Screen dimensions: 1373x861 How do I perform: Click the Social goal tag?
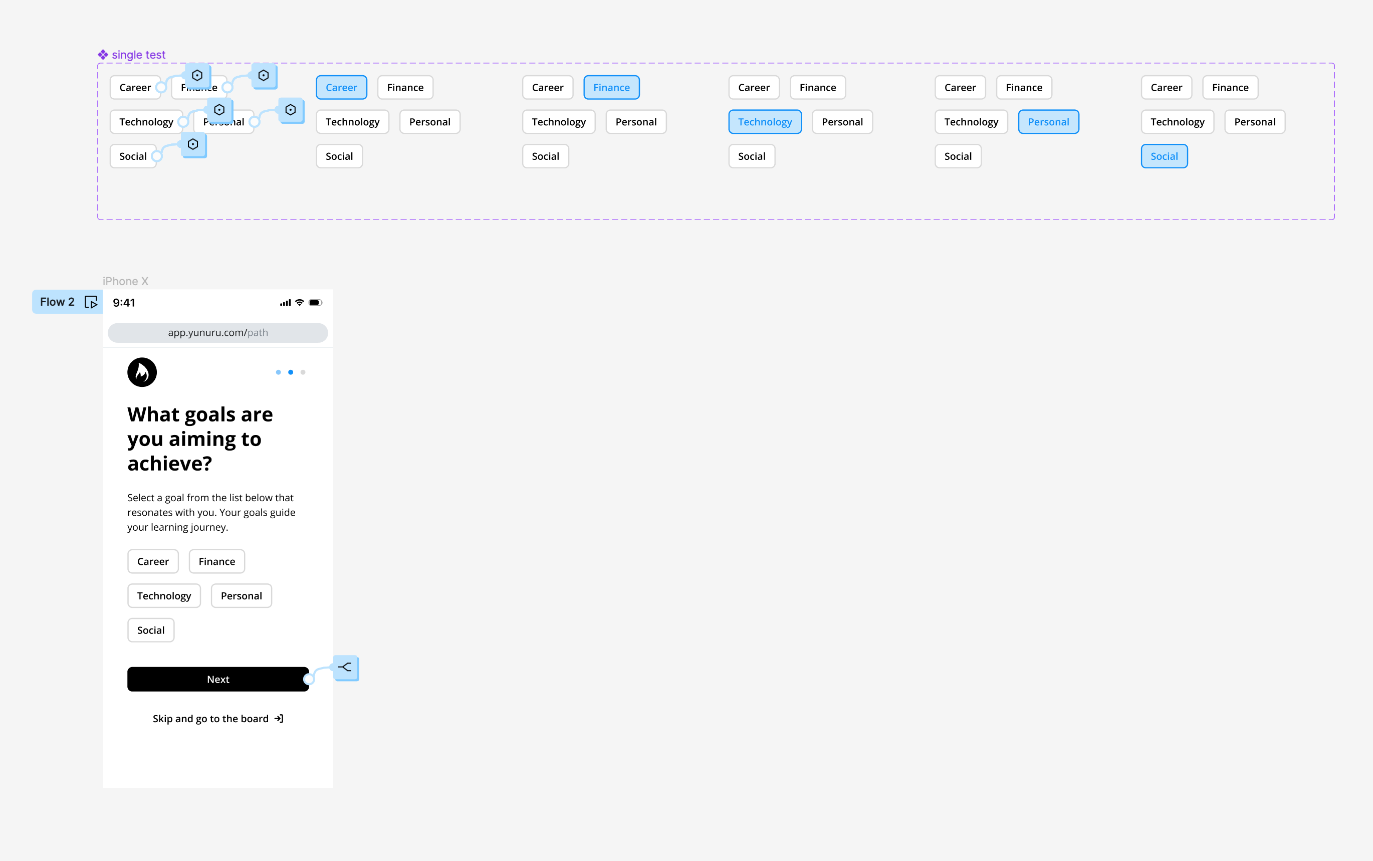click(x=151, y=630)
